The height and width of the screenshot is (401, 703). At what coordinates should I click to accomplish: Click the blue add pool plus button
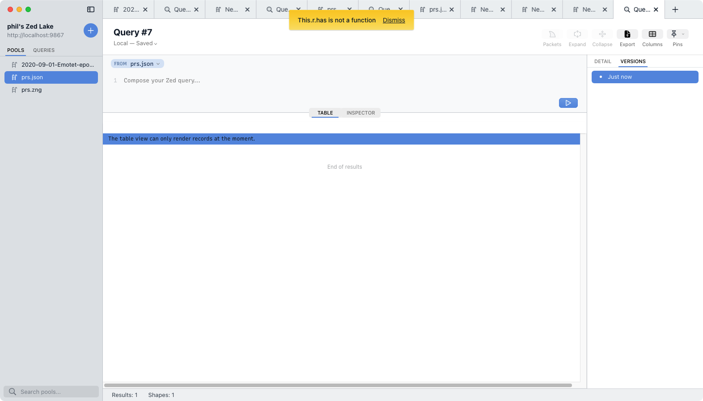[x=91, y=30]
